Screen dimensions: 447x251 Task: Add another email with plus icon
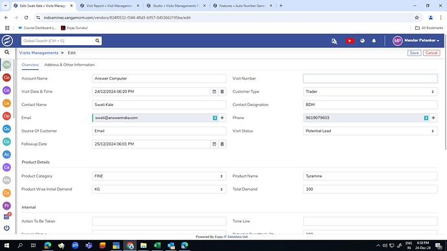click(x=222, y=118)
